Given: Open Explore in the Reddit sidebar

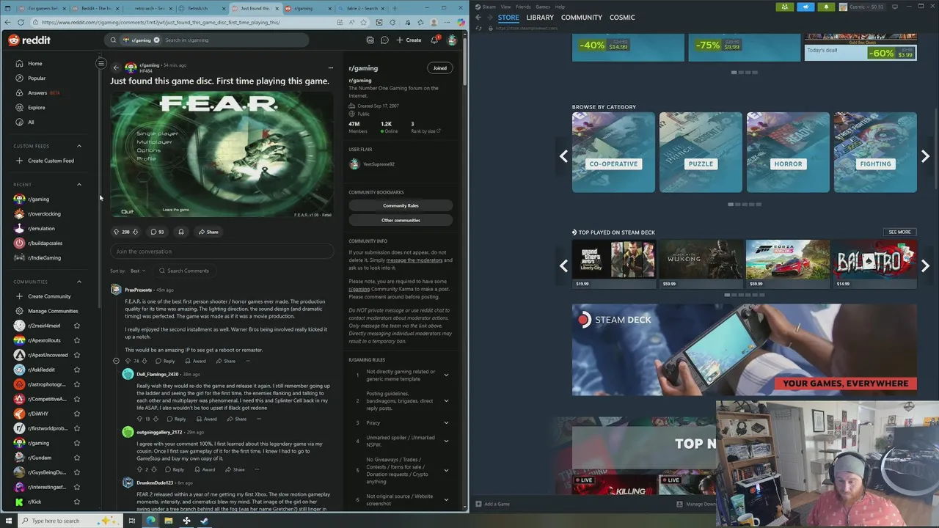Looking at the screenshot, I should 36,108.
